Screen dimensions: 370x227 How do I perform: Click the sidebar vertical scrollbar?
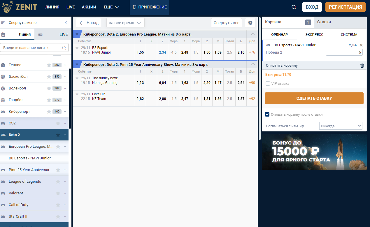click(70, 98)
